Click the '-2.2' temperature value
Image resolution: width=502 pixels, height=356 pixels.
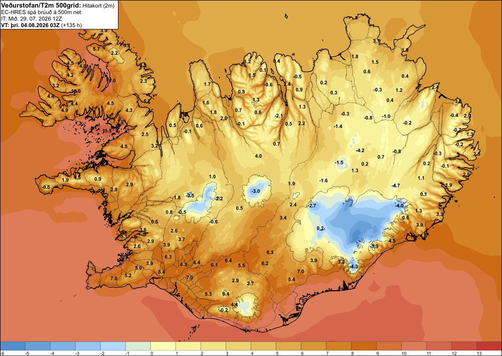(x=219, y=198)
